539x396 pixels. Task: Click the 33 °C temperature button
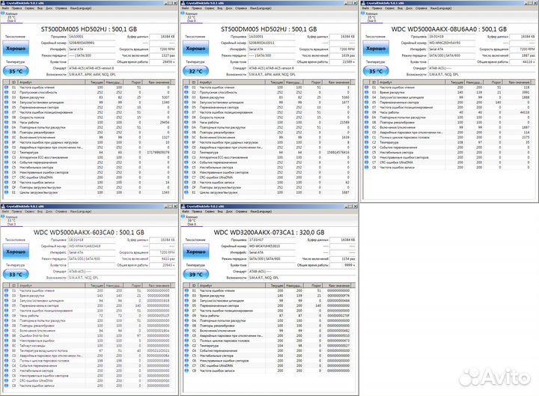click(x=14, y=275)
